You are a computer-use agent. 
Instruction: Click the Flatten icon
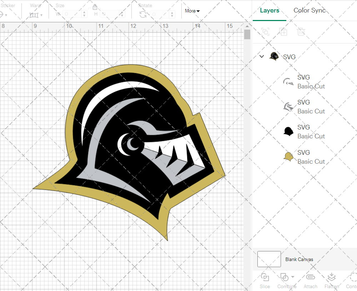[x=332, y=277]
